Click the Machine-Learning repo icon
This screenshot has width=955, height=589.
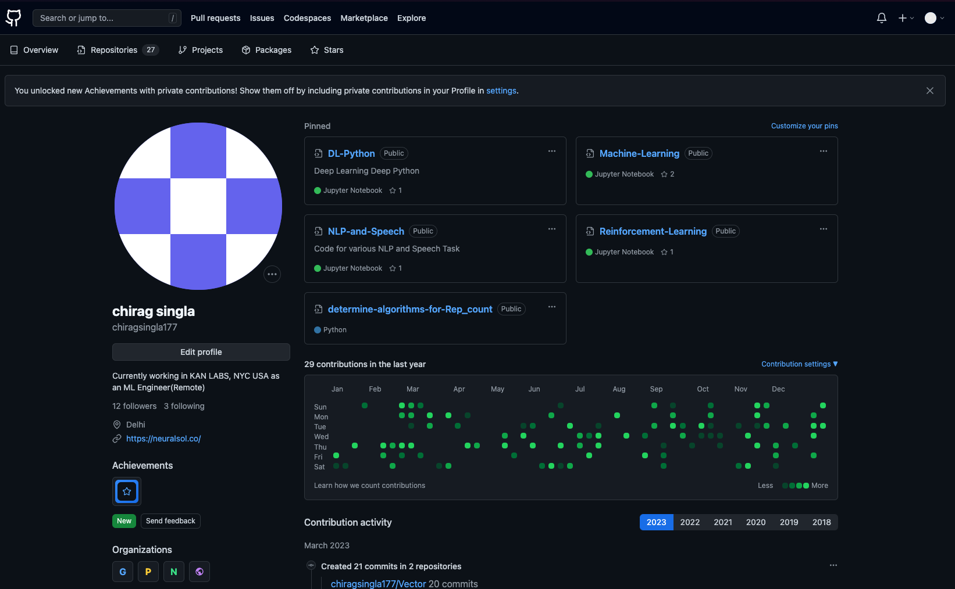(x=590, y=153)
